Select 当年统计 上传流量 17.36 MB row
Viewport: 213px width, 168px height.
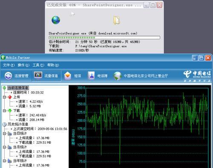click(34, 165)
